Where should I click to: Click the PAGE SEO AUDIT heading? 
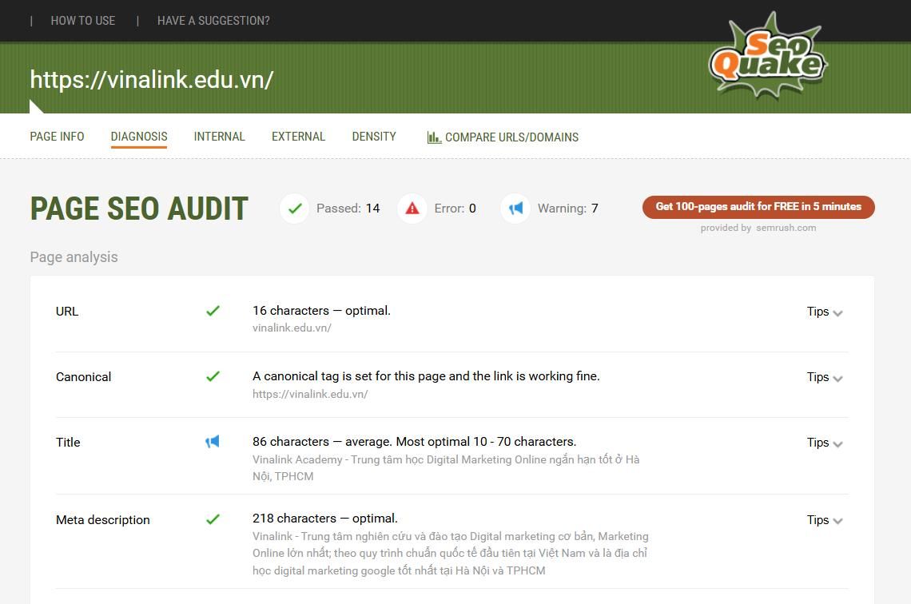click(139, 209)
